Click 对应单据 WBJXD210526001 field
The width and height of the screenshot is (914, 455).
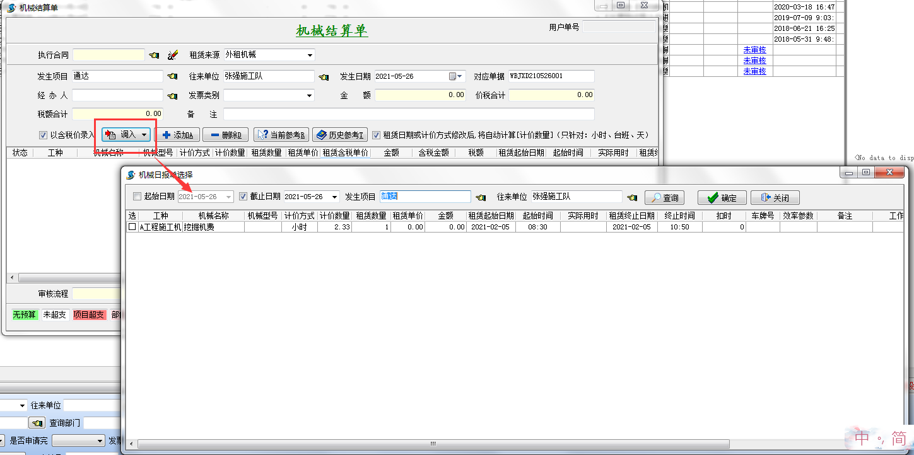coord(551,76)
